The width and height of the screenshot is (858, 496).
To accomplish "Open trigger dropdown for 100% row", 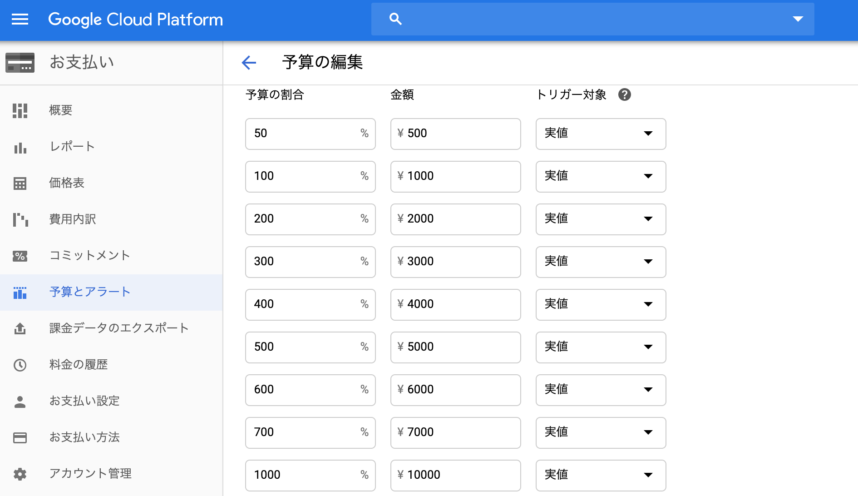I will pyautogui.click(x=601, y=177).
